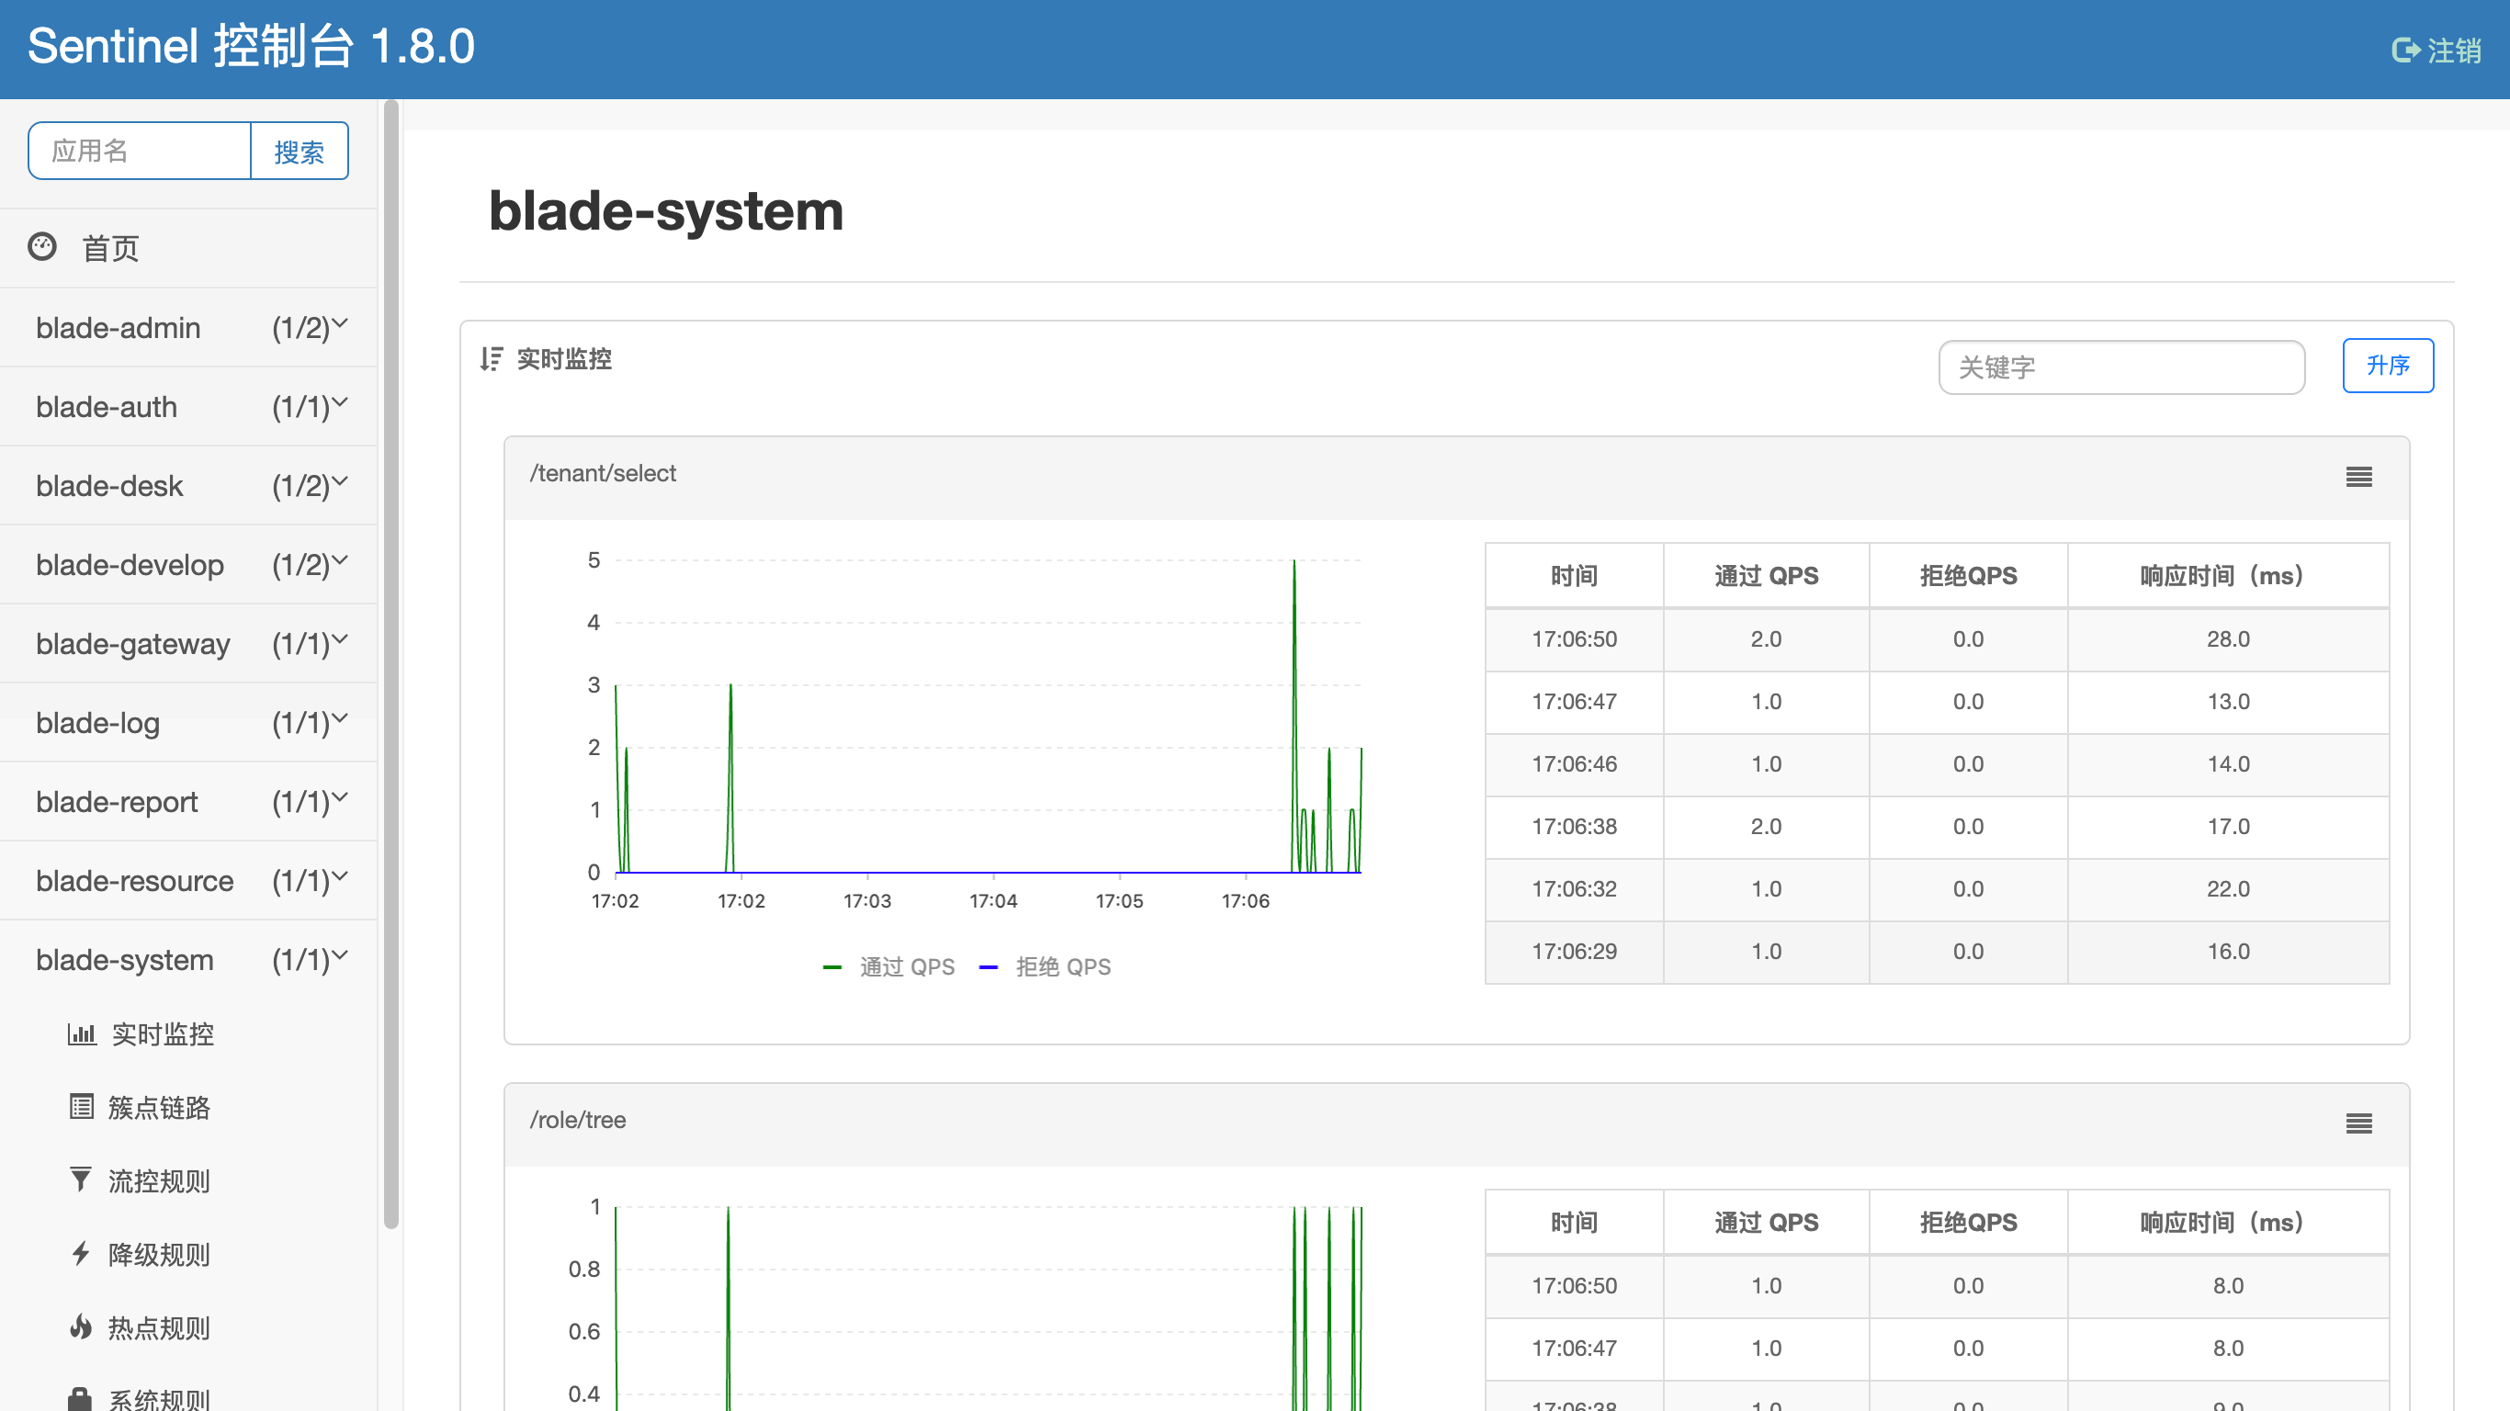Open the /role/tree chart hamburger menu

pyautogui.click(x=2358, y=1123)
